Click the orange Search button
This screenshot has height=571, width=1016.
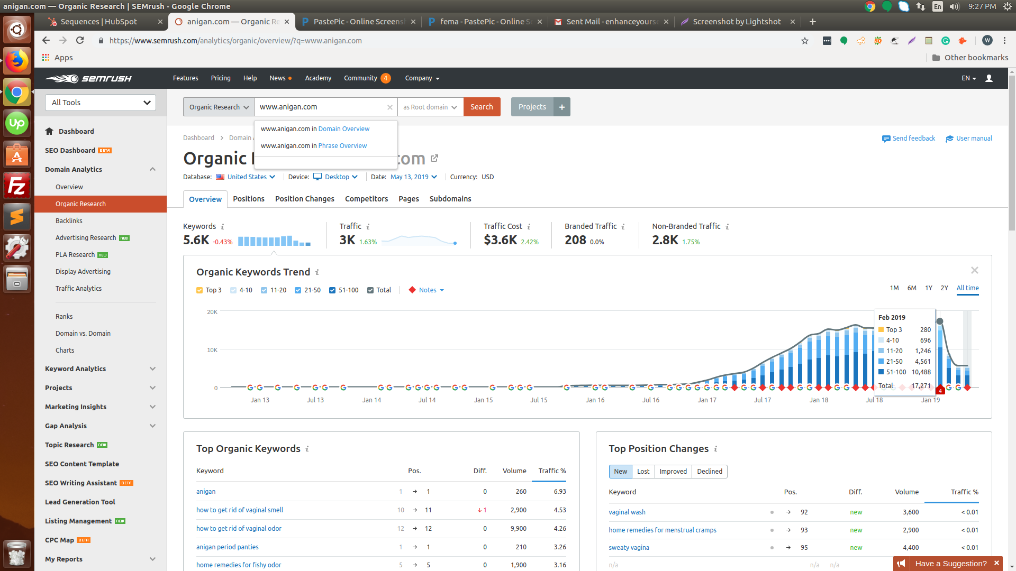482,107
